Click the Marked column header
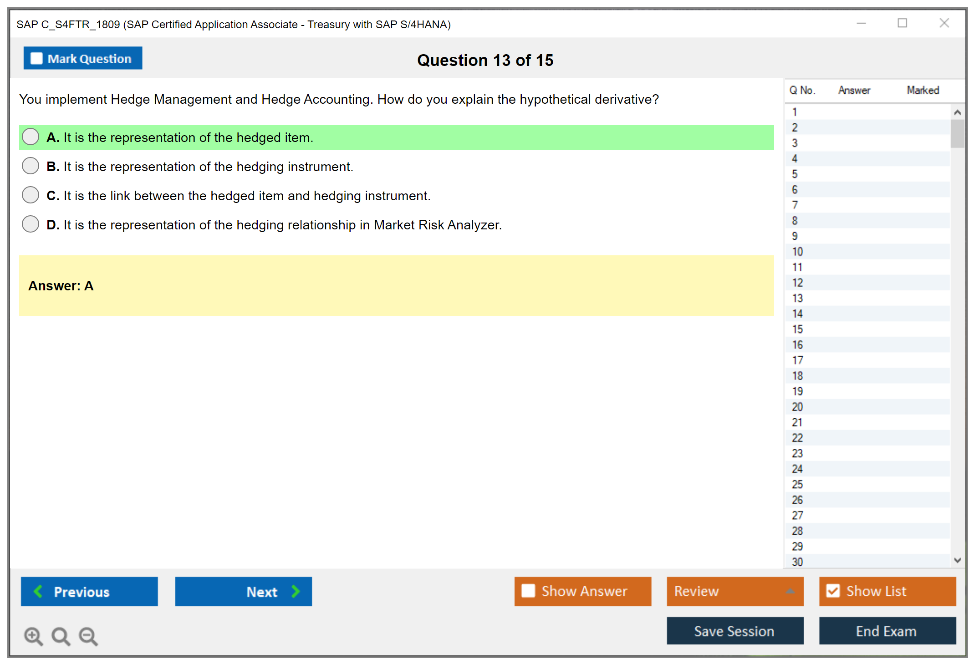This screenshot has height=669, width=979. coord(923,90)
